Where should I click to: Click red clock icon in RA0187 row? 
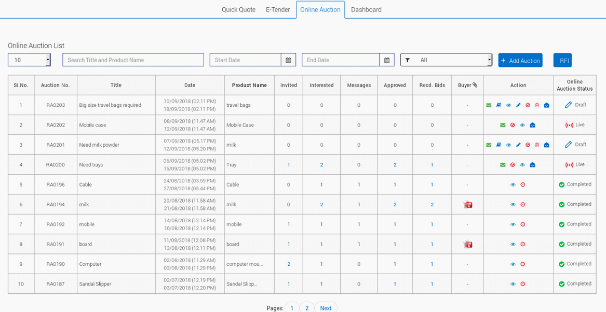tap(523, 284)
